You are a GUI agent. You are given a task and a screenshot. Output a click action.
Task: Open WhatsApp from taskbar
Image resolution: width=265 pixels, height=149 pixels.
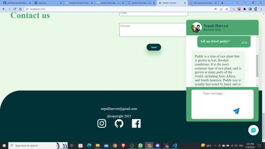click(x=140, y=145)
